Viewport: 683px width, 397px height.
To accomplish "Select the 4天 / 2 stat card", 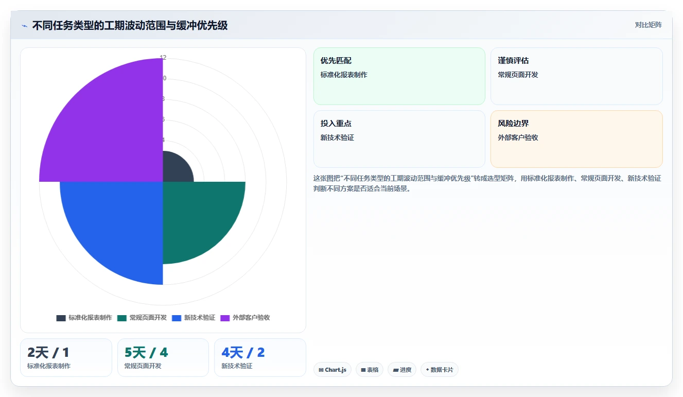I will [260, 357].
